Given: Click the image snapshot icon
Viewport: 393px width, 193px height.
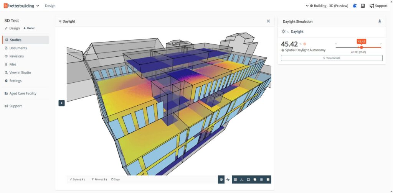Looking at the screenshot, I should click(268, 180).
